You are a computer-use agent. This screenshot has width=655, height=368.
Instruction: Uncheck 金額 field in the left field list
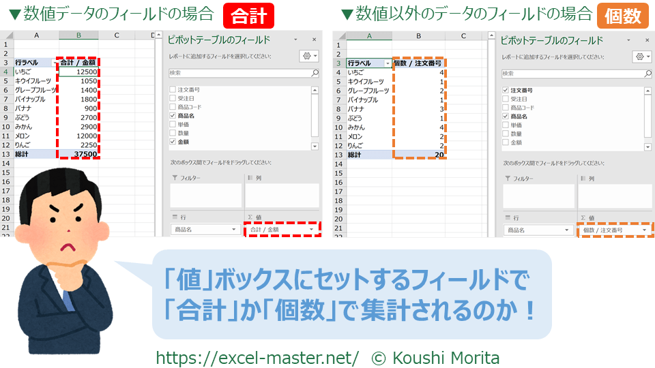tap(173, 142)
